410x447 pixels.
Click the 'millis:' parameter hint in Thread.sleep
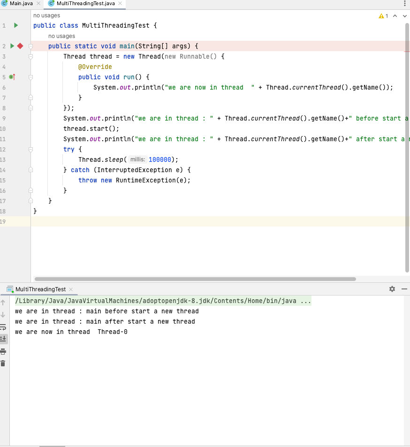click(x=138, y=159)
